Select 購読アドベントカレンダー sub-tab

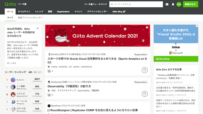[30, 18]
